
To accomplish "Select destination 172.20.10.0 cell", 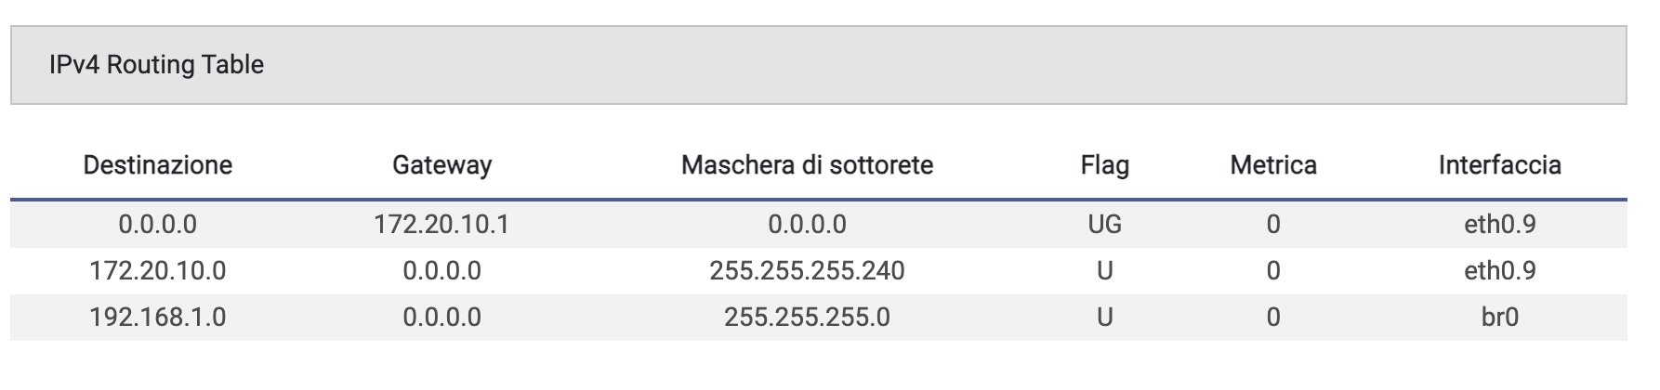I will pos(158,271).
